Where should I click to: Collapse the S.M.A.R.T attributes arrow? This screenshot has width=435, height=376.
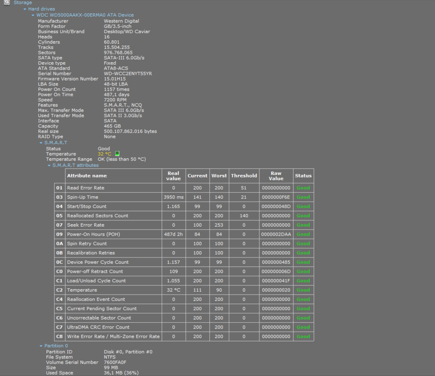click(49, 166)
